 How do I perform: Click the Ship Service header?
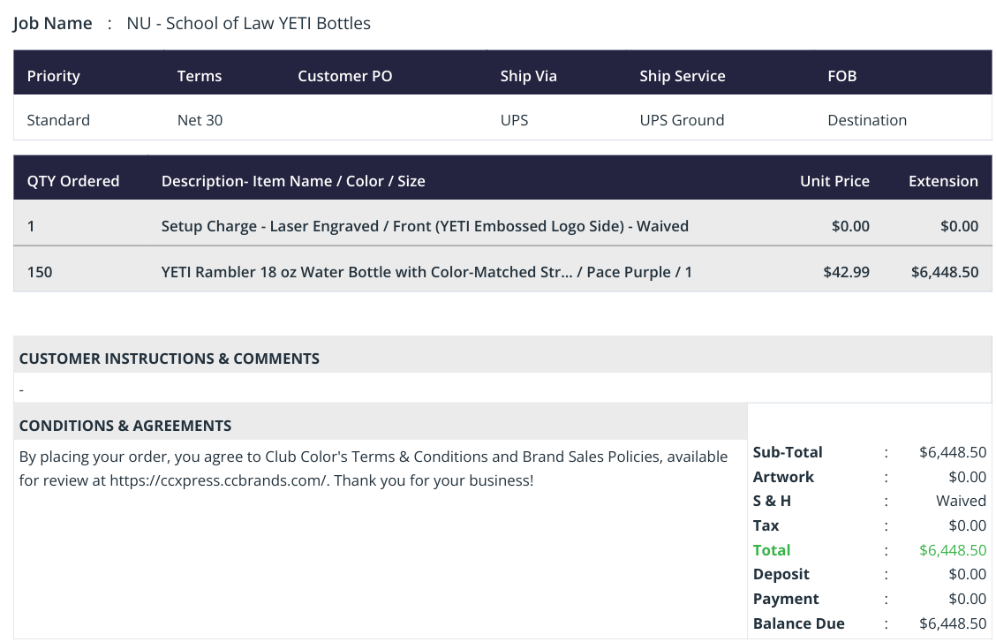tap(683, 76)
